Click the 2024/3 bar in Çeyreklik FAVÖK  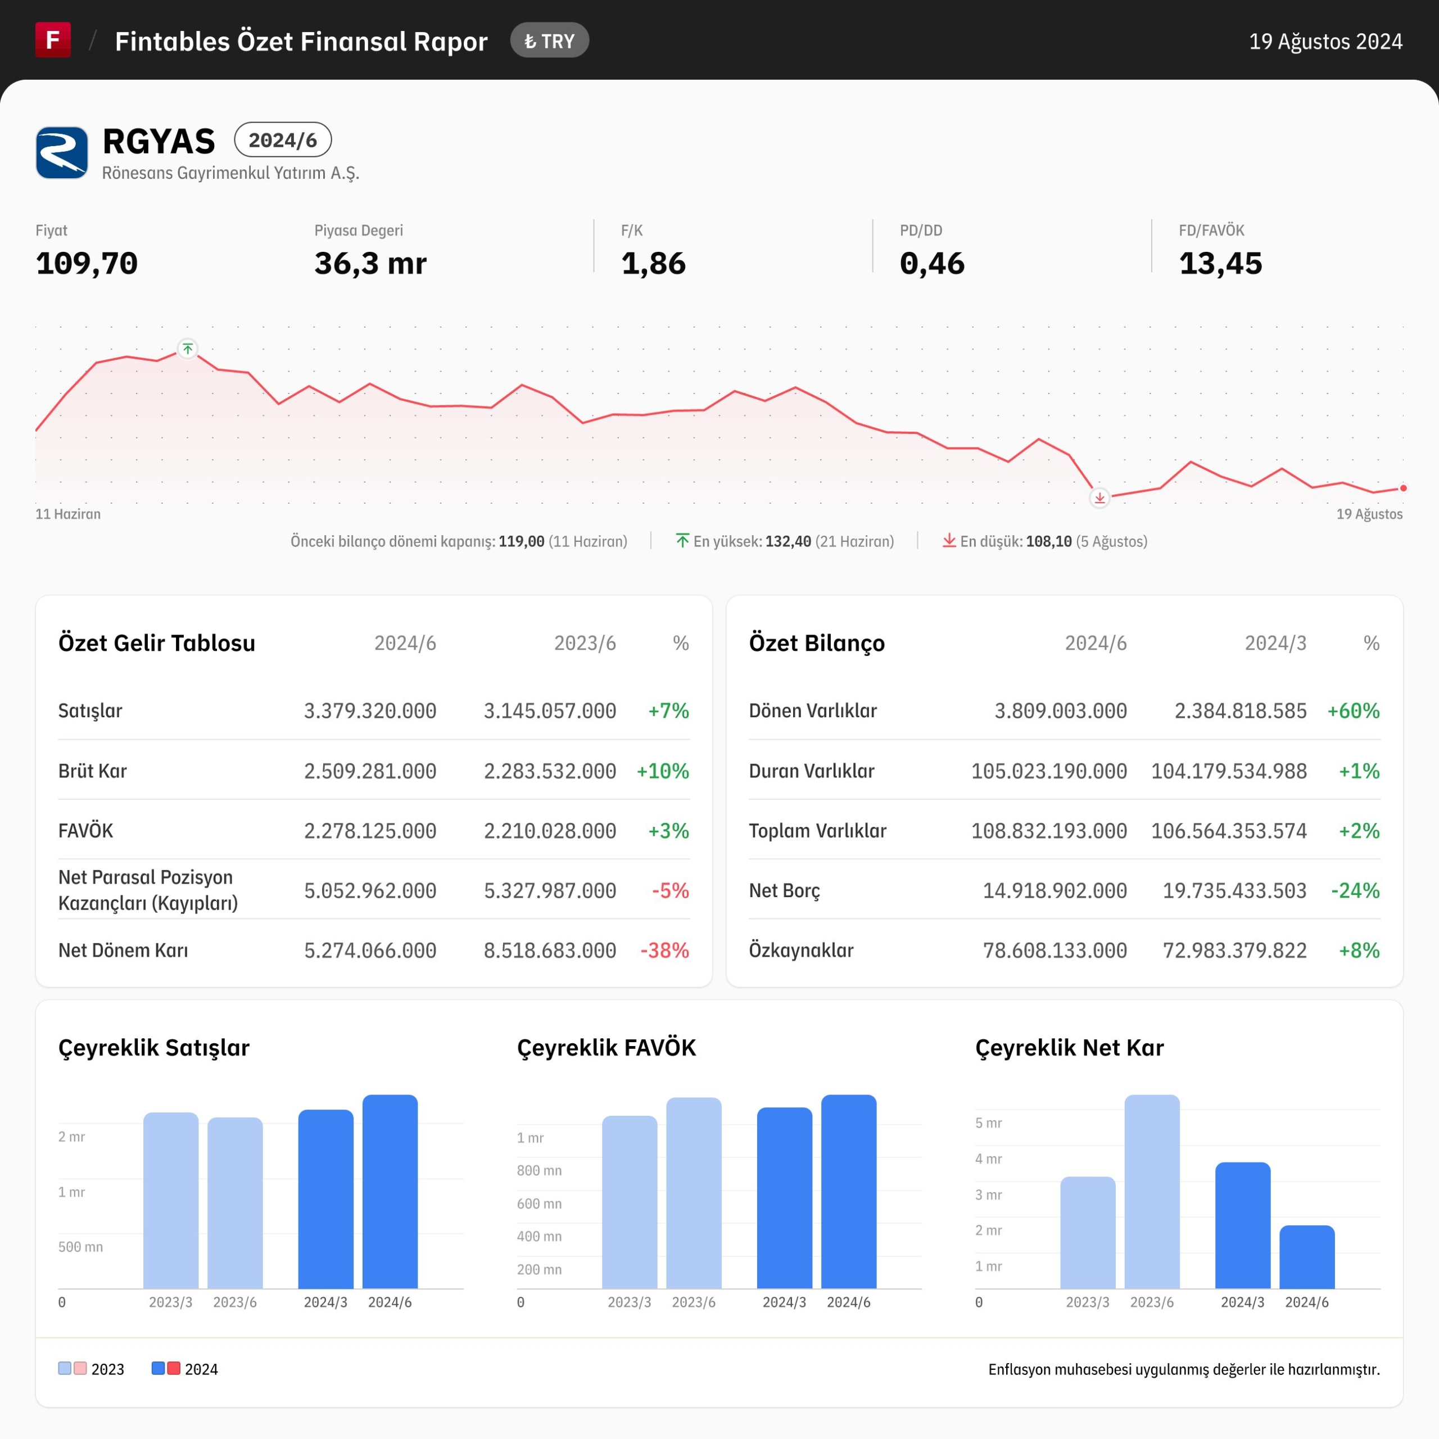784,1198
